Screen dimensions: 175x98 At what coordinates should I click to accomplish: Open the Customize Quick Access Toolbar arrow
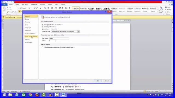tap(13, 2)
